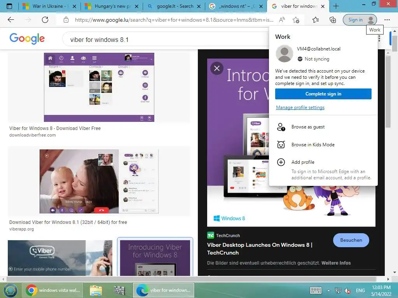Click the Work profile avatar picture
Image resolution: width=398 pixels, height=298 pixels.
pos(285,54)
